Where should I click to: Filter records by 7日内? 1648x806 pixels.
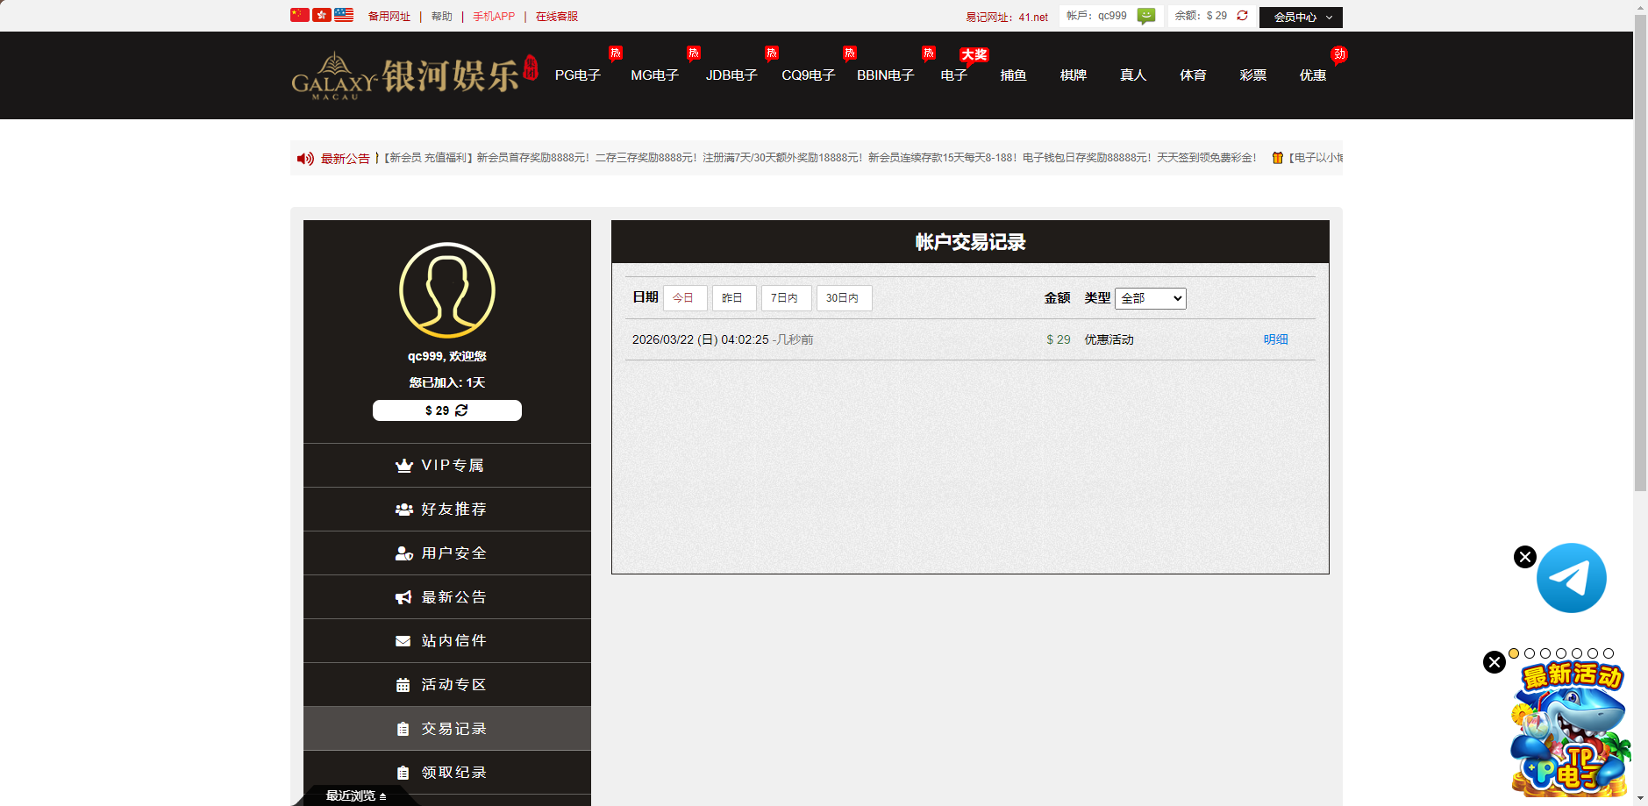(785, 298)
